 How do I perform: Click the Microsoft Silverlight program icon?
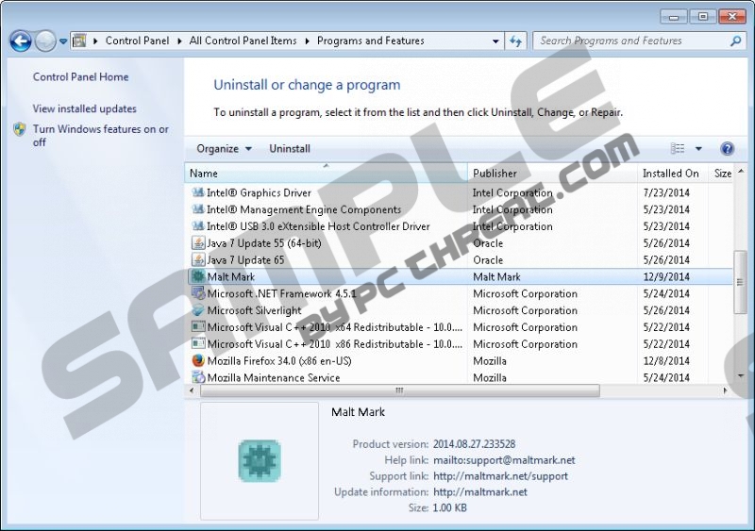198,310
